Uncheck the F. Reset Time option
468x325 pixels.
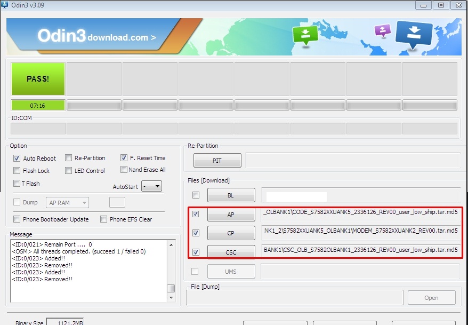(x=124, y=158)
